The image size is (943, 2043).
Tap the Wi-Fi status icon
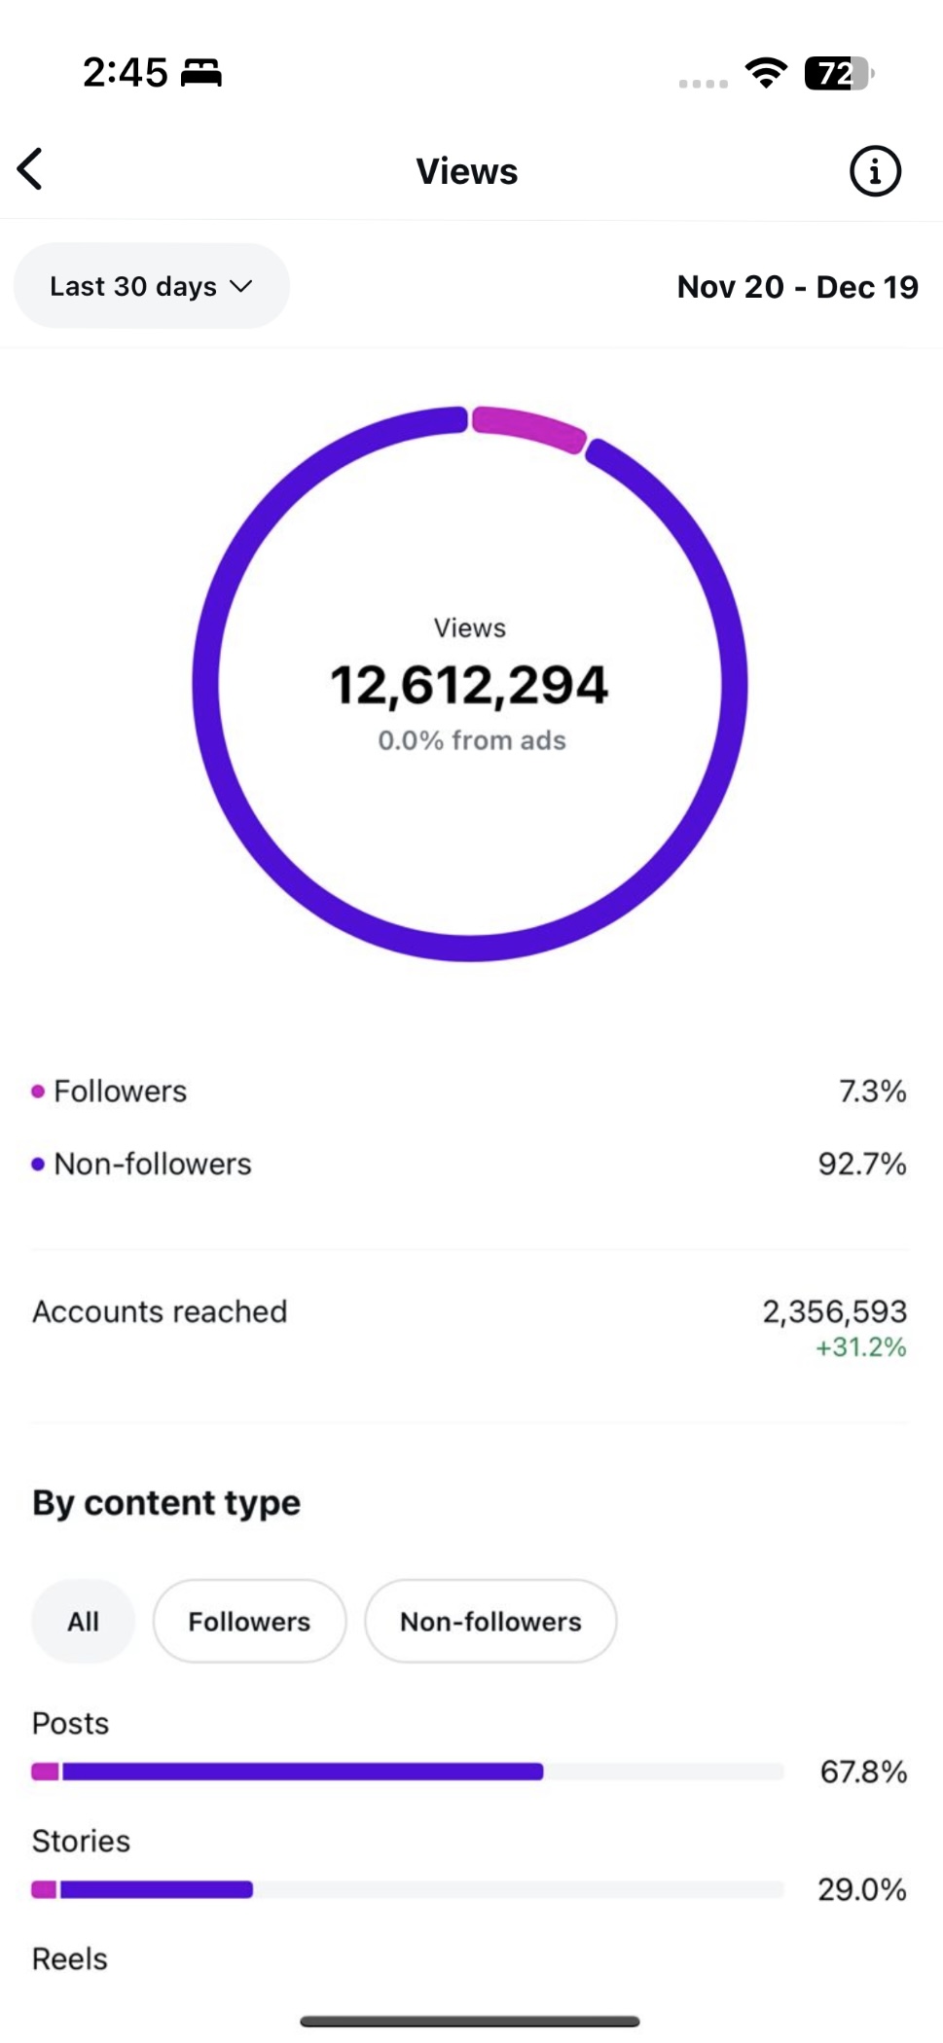pyautogui.click(x=766, y=73)
